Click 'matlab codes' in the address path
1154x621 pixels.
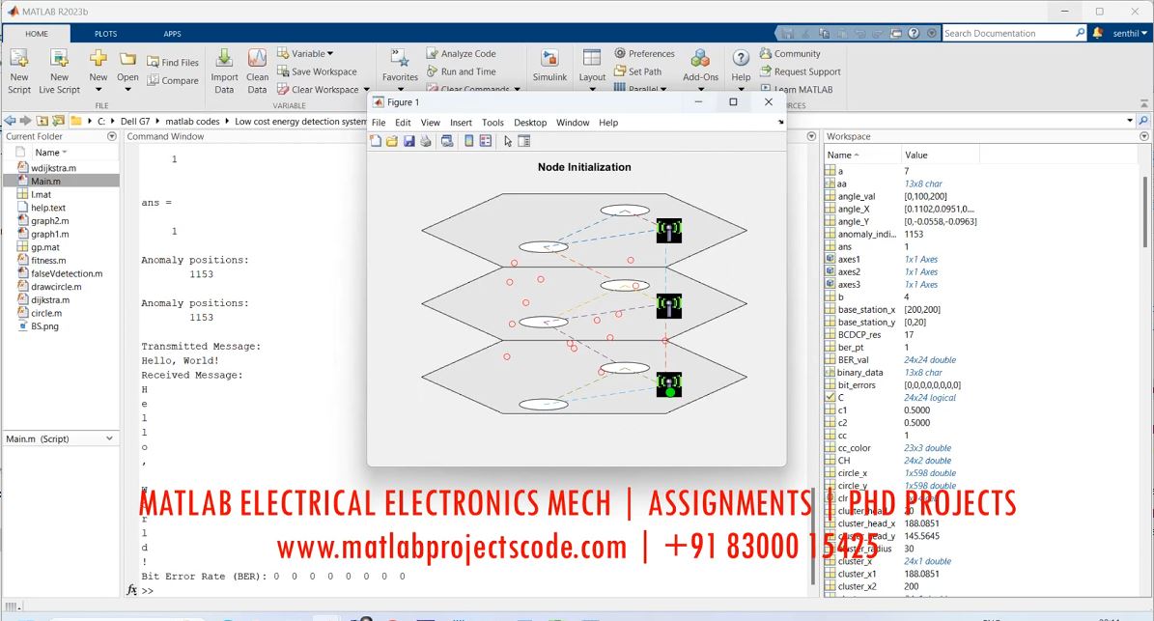(x=192, y=122)
